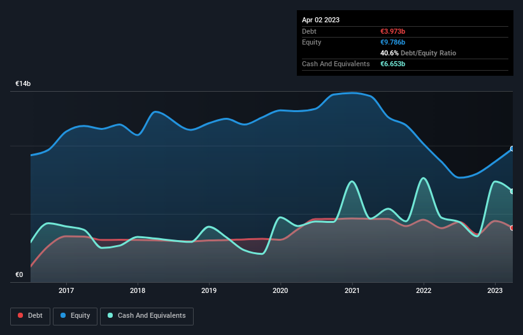Click the 2022 x-axis label

click(x=424, y=290)
